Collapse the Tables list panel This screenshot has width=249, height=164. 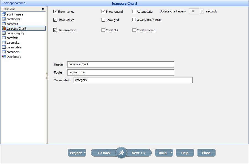[x=43, y=9]
